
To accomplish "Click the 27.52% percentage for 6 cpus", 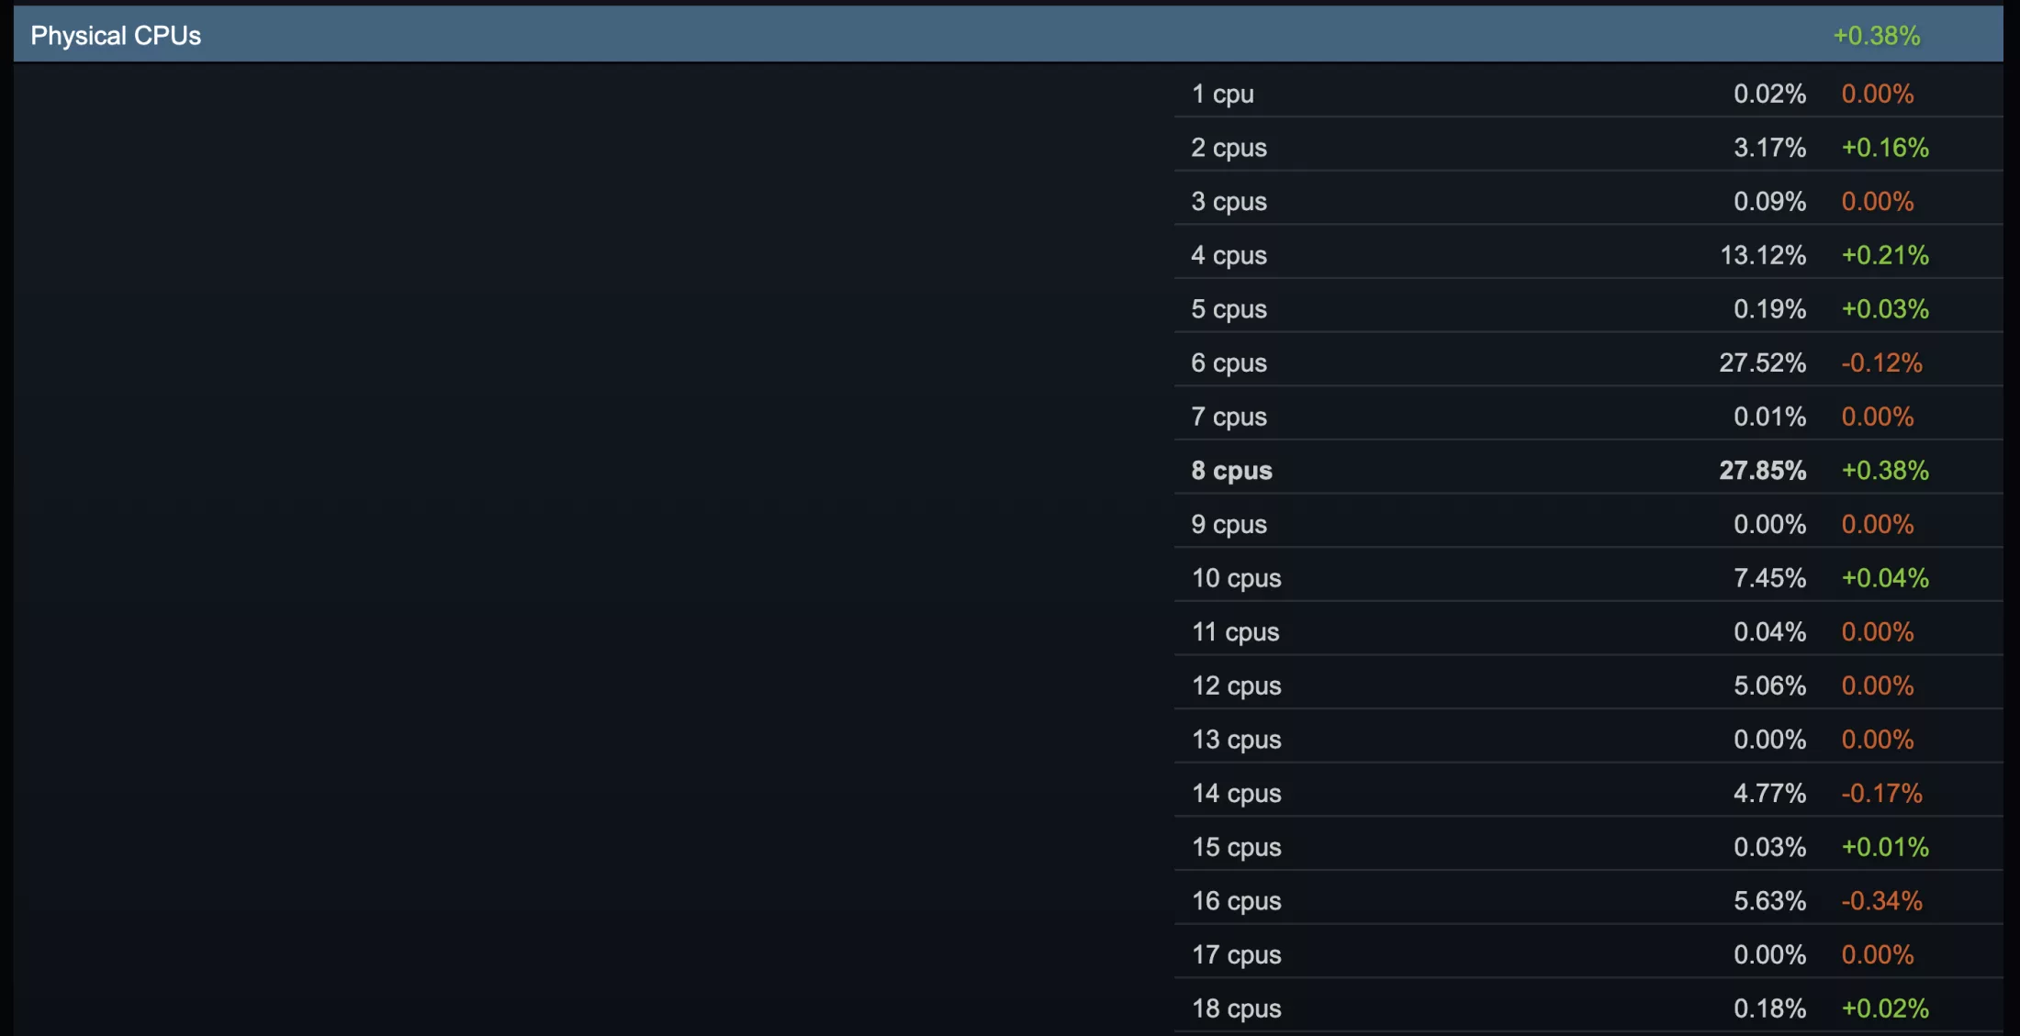I will 1762,363.
